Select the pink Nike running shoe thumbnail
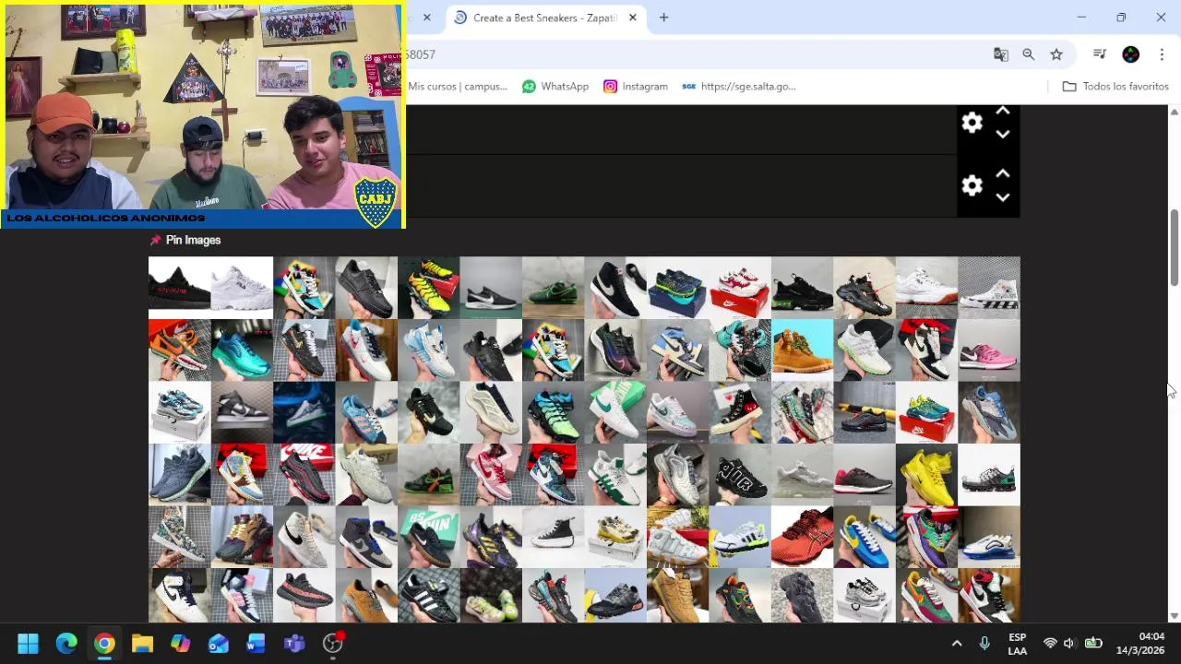The width and height of the screenshot is (1181, 664). 989,350
